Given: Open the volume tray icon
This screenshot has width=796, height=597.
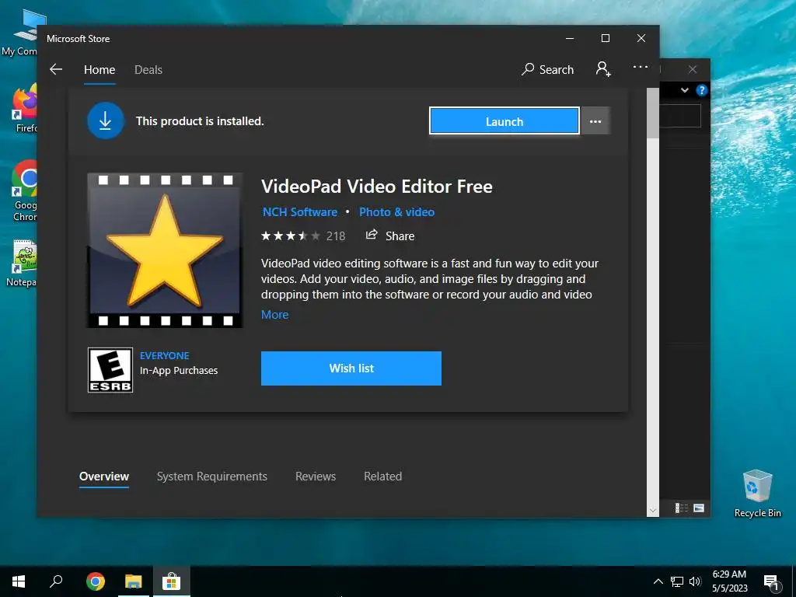Looking at the screenshot, I should [x=695, y=581].
